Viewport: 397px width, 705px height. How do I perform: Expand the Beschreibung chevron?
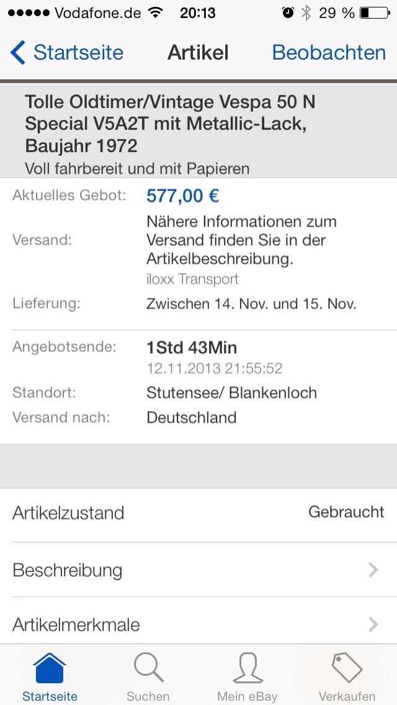373,570
